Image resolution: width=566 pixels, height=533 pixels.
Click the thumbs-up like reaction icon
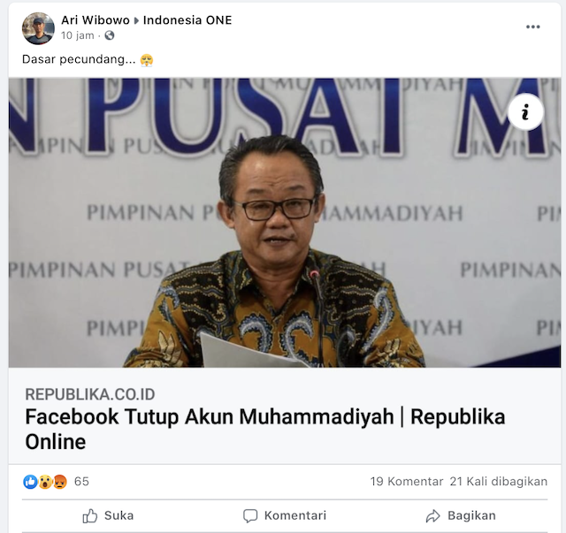click(30, 482)
